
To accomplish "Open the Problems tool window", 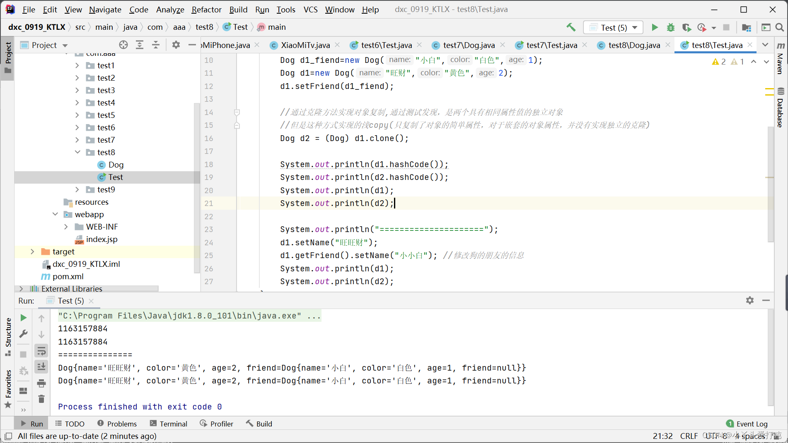I will (117, 424).
